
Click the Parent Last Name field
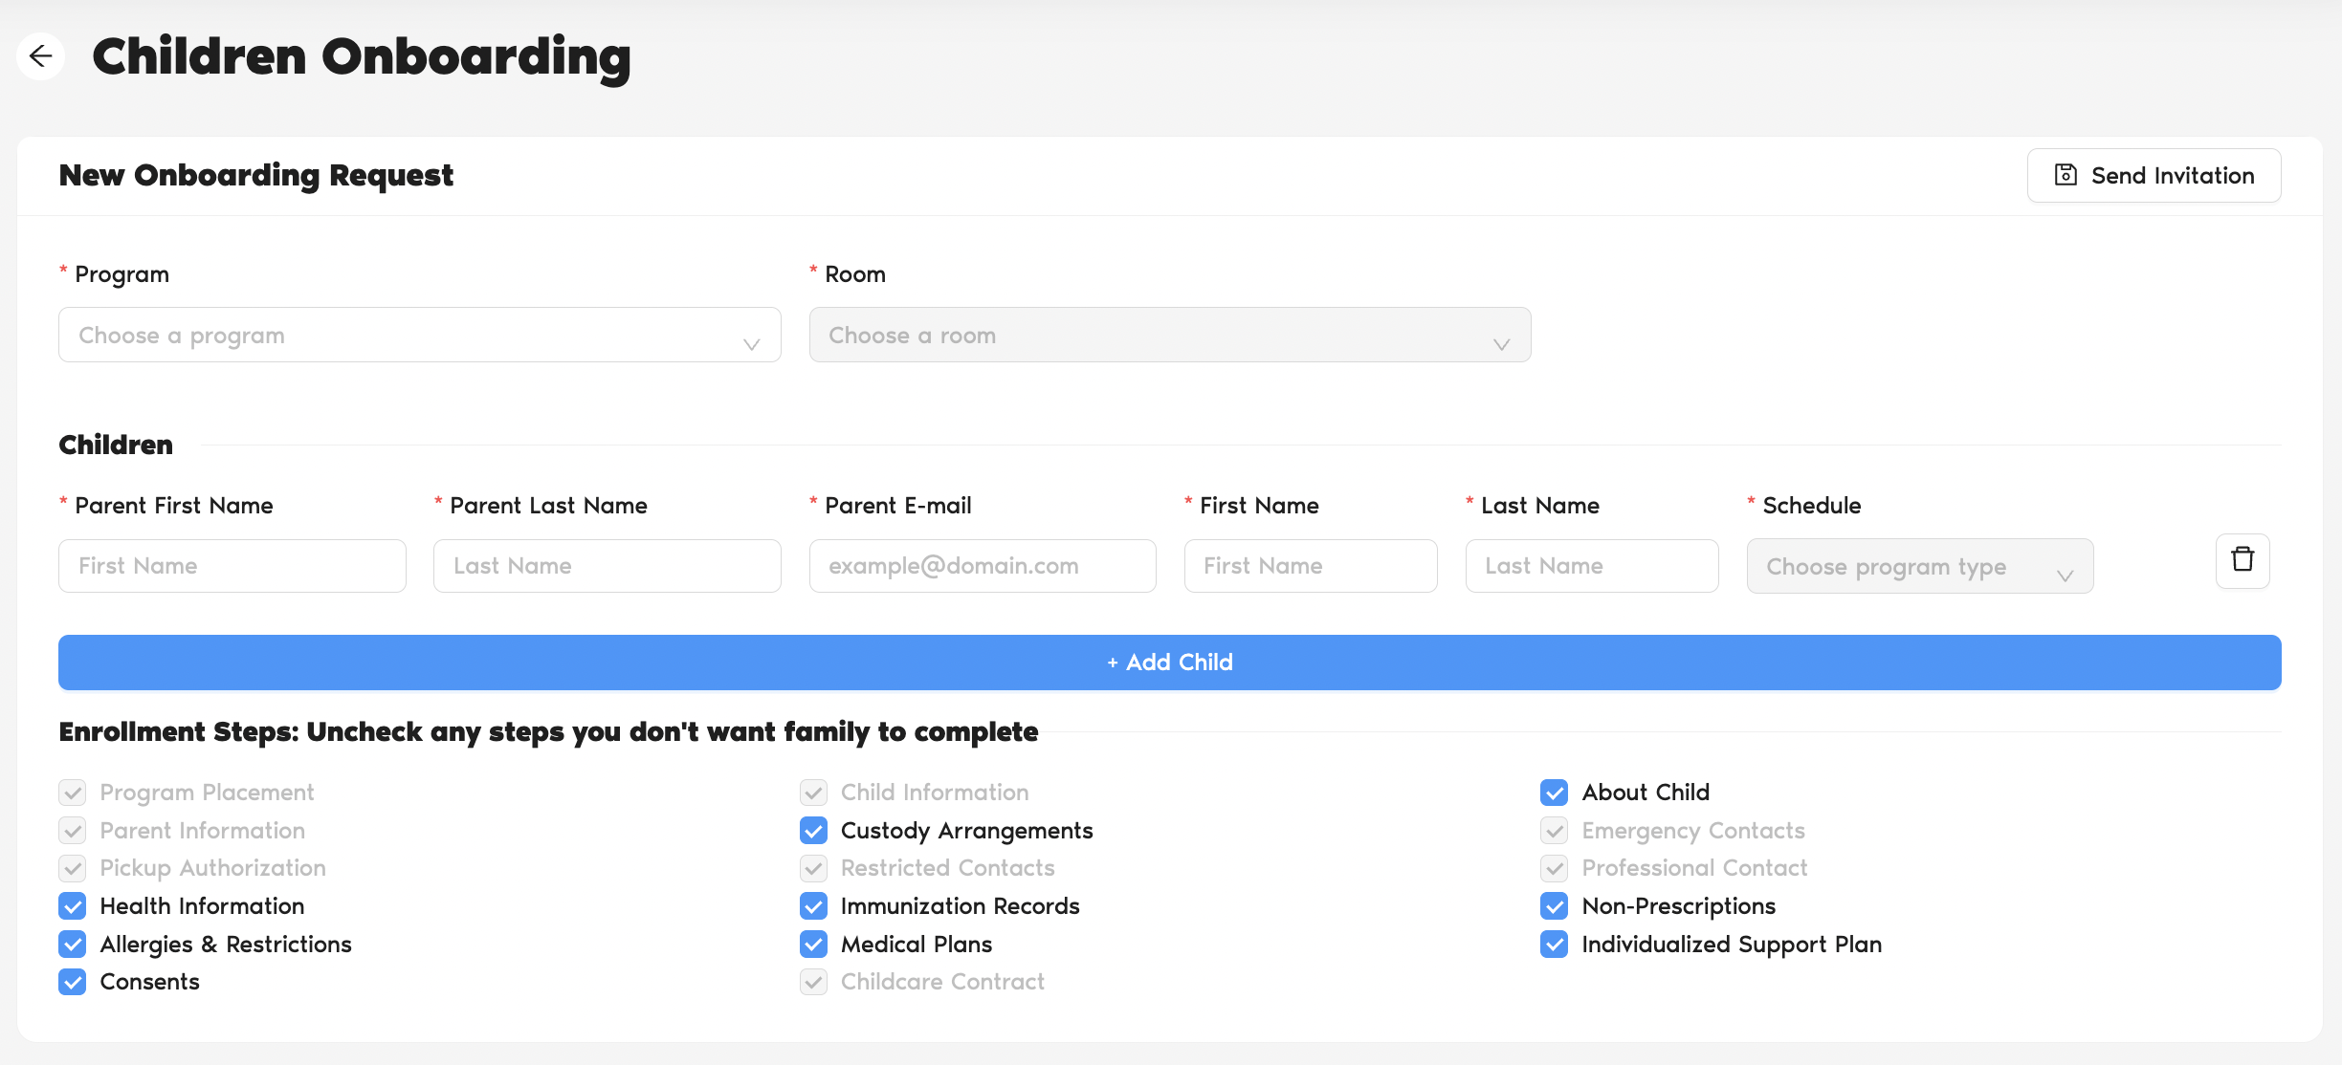[x=608, y=566]
